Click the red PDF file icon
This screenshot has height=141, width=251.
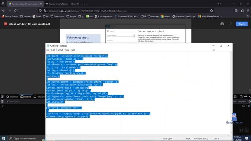5,24
